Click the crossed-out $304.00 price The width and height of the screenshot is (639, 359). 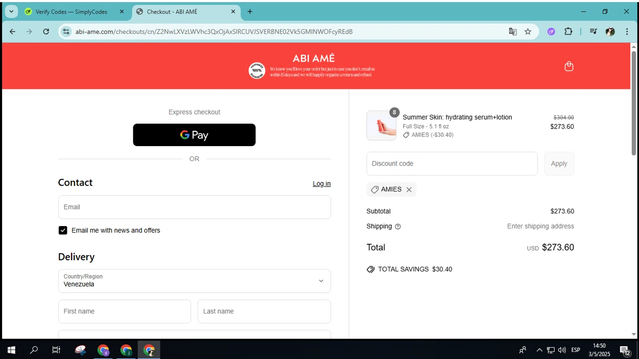(x=564, y=118)
